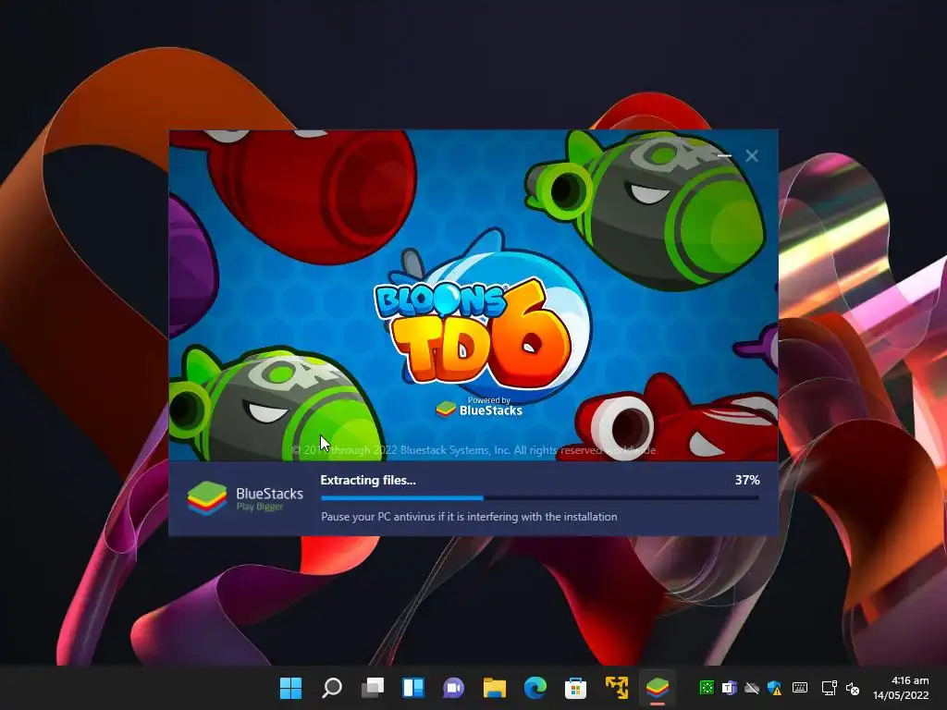
Task: Click the green square tray icon
Action: pos(706,688)
